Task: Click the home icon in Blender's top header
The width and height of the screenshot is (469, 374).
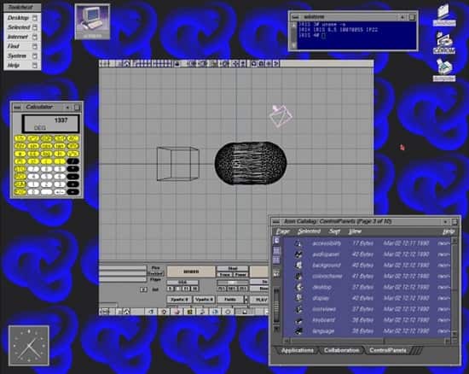Action: click(127, 63)
